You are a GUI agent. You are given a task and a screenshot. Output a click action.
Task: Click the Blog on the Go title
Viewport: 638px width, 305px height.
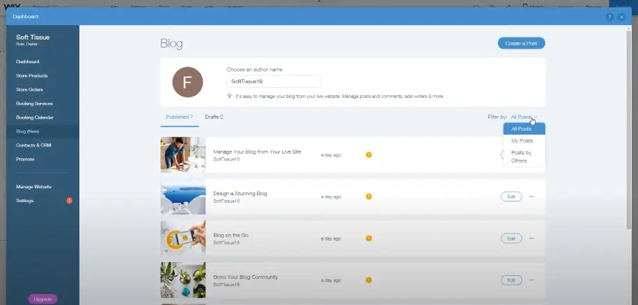click(231, 235)
